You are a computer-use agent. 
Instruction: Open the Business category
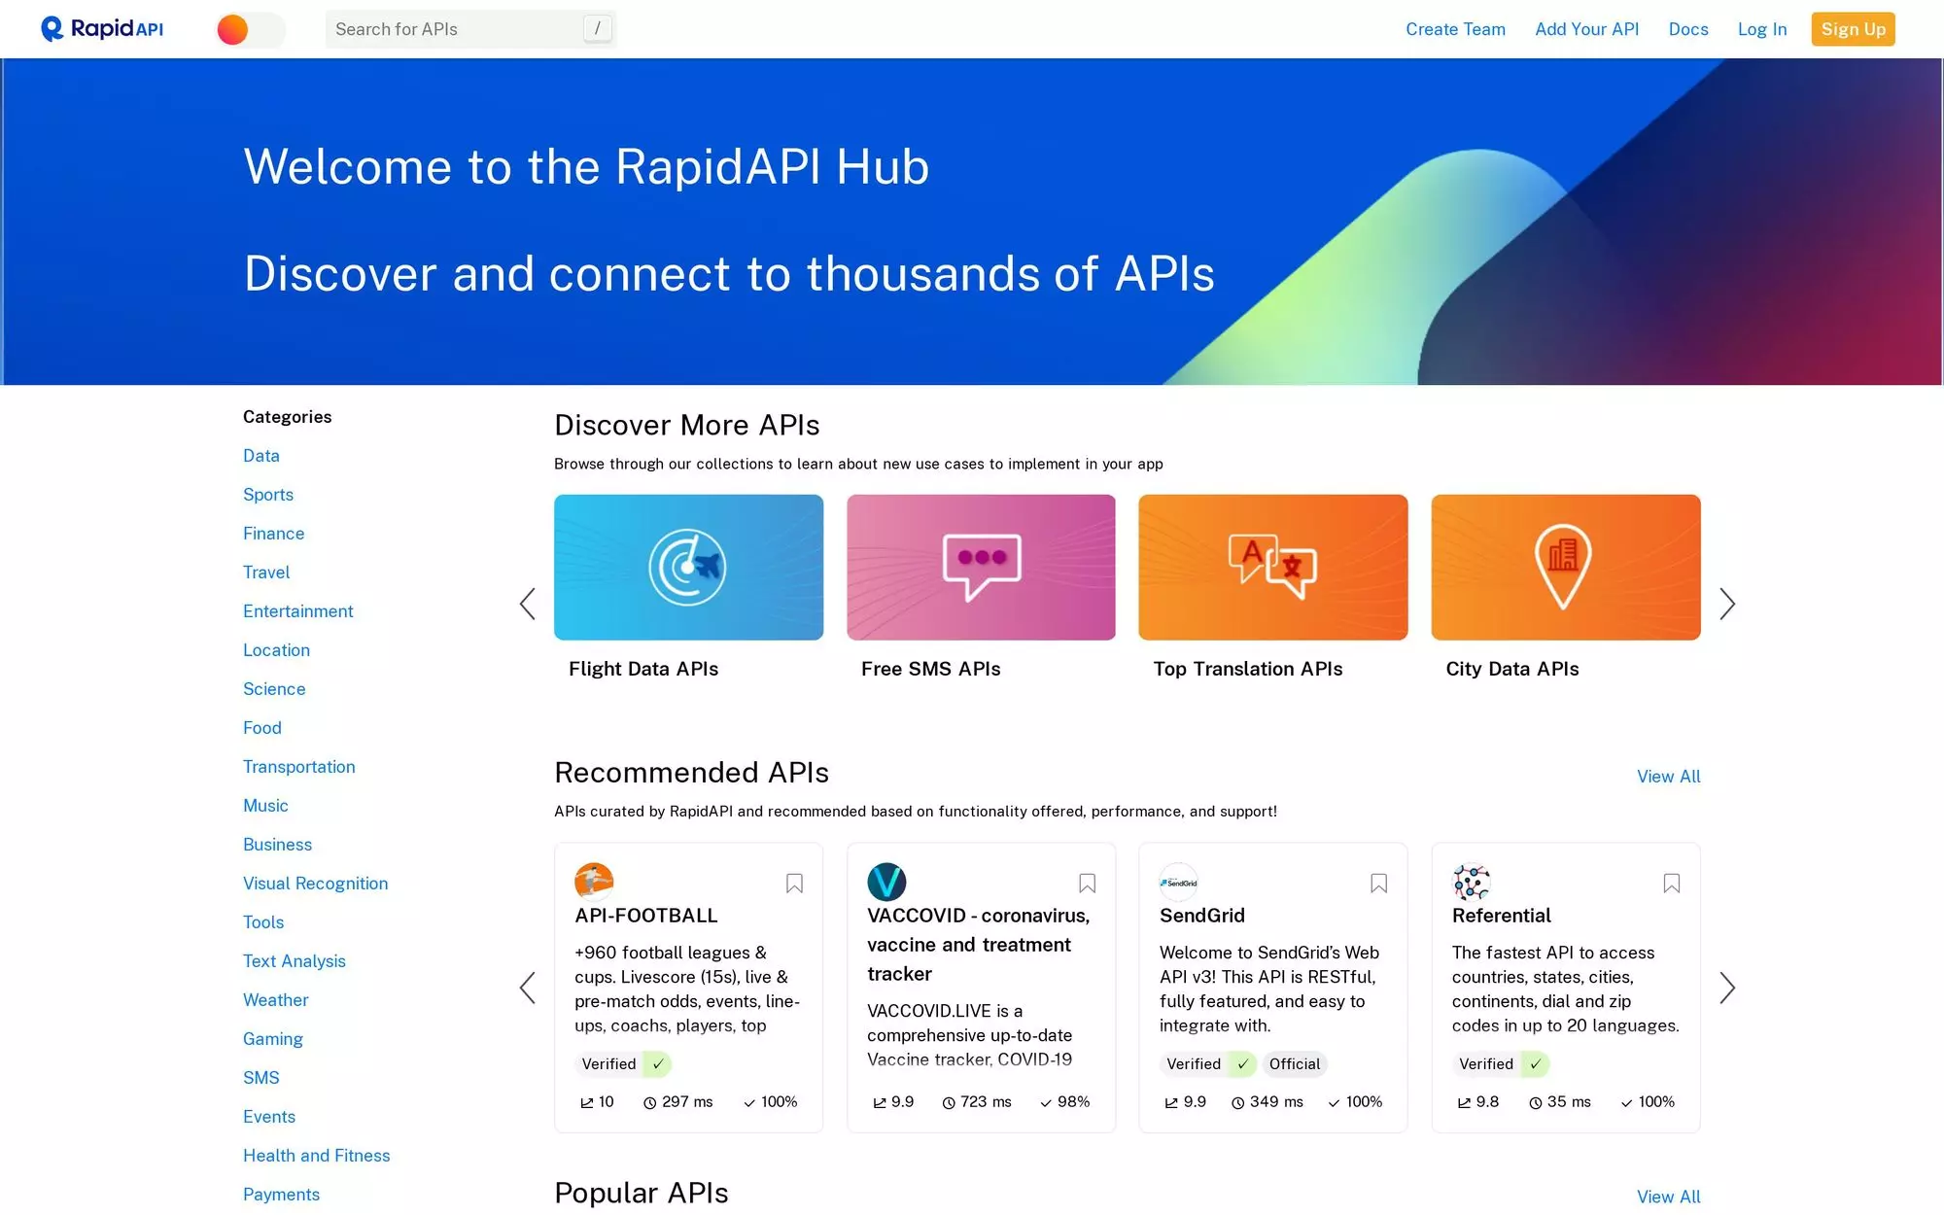coord(277,845)
